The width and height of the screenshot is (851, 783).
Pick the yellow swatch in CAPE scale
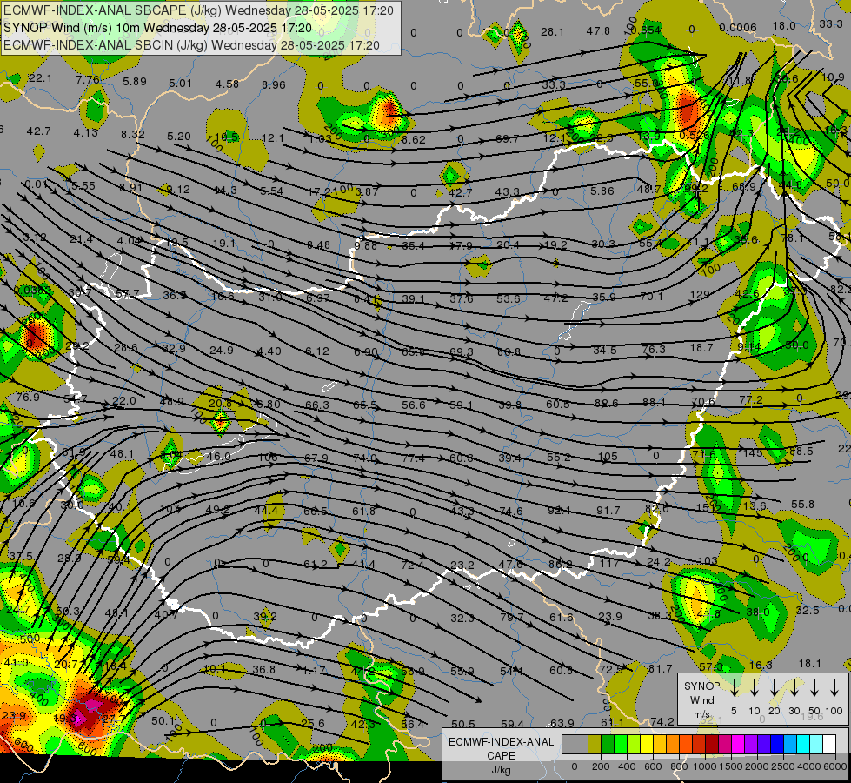point(647,744)
